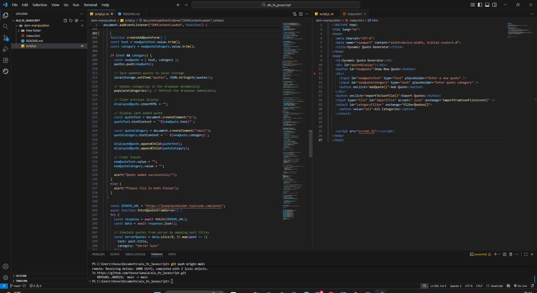Switch to the PORTS panel tab
Screen dimensions: 537x293
tap(172, 254)
